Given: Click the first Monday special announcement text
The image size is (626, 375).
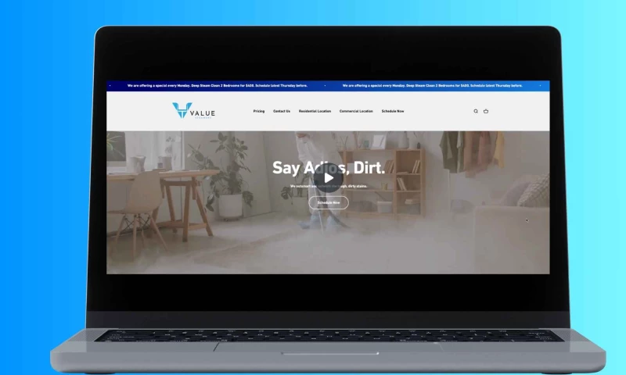Looking at the screenshot, I should click(x=218, y=86).
